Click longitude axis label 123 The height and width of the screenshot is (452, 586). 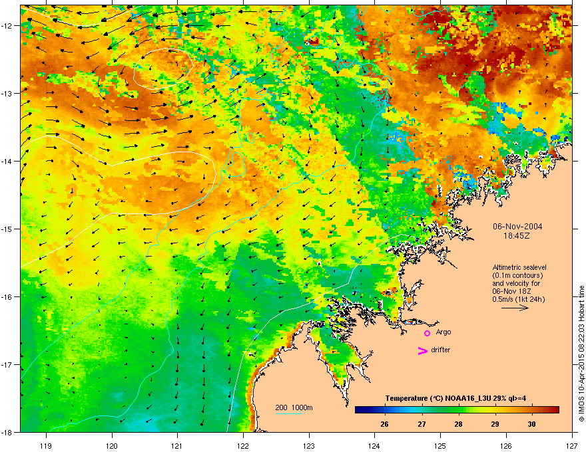(x=309, y=445)
